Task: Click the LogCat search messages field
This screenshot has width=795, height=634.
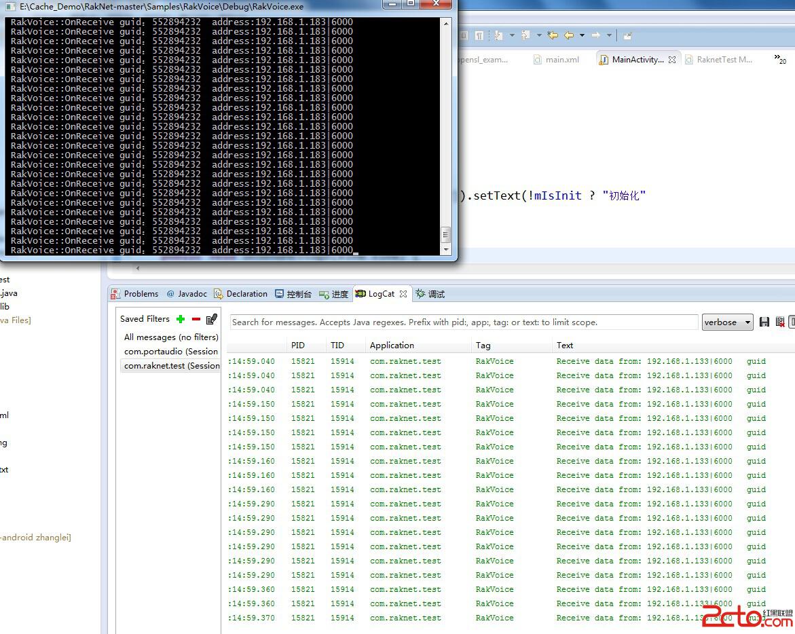Action: point(463,322)
